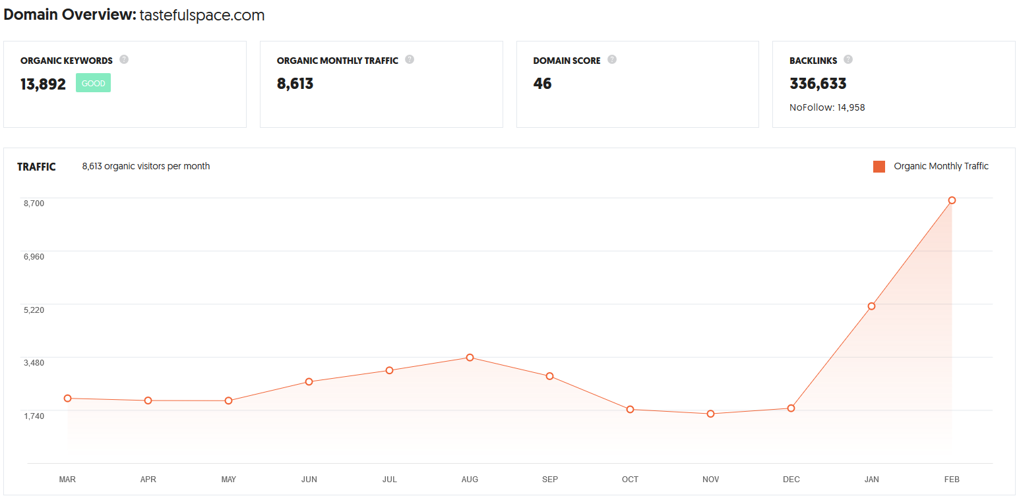
Task: Select the NOV data point marker
Action: [x=710, y=414]
